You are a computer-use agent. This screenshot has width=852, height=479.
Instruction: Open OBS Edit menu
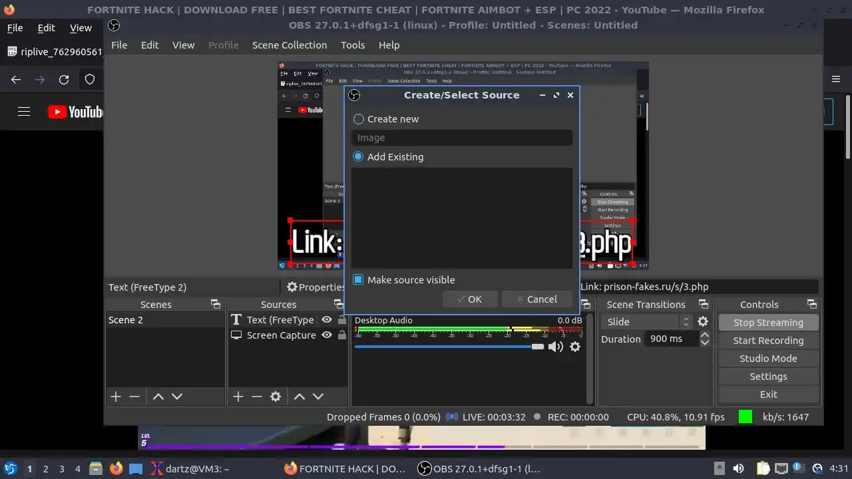point(150,45)
